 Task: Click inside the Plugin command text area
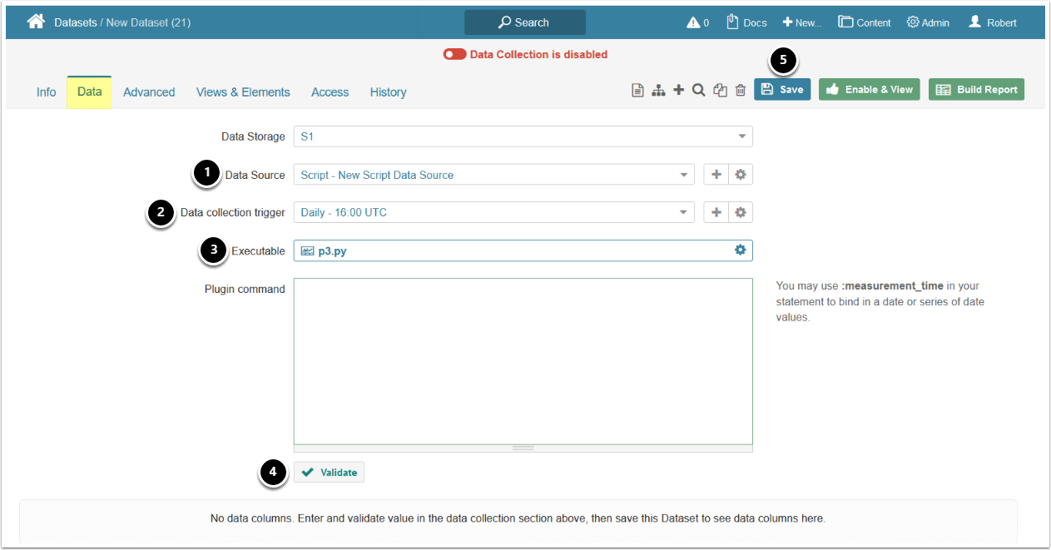[523, 361]
